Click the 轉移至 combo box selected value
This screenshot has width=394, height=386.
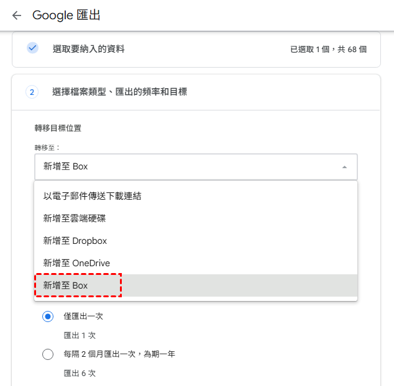click(x=65, y=167)
